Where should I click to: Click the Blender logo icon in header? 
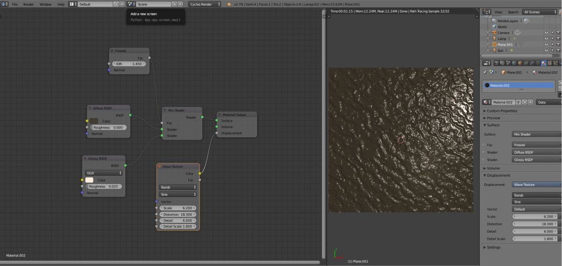229,4
